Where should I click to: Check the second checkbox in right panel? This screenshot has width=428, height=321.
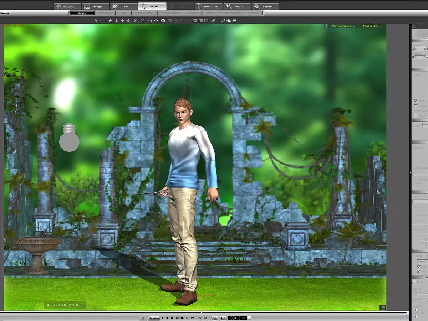416,106
